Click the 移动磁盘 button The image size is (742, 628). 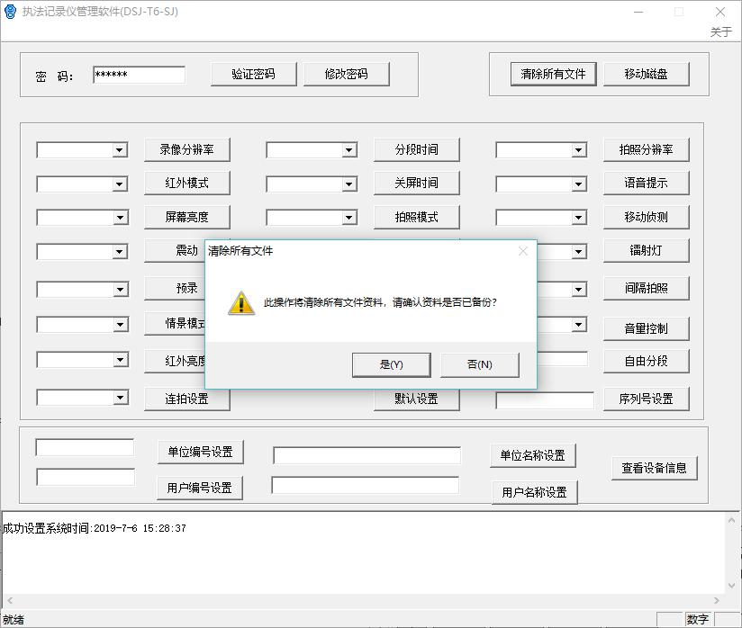coord(646,74)
